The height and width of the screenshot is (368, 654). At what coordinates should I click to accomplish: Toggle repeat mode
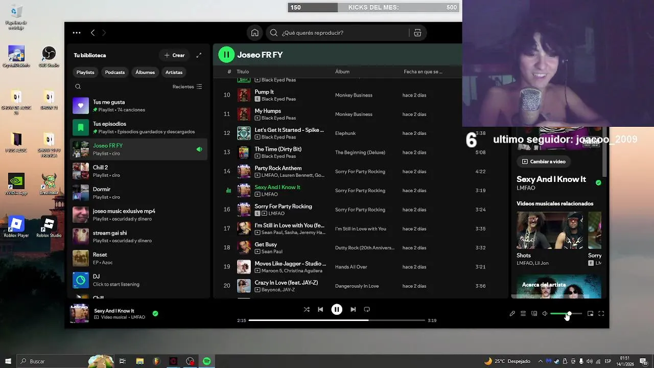(367, 309)
